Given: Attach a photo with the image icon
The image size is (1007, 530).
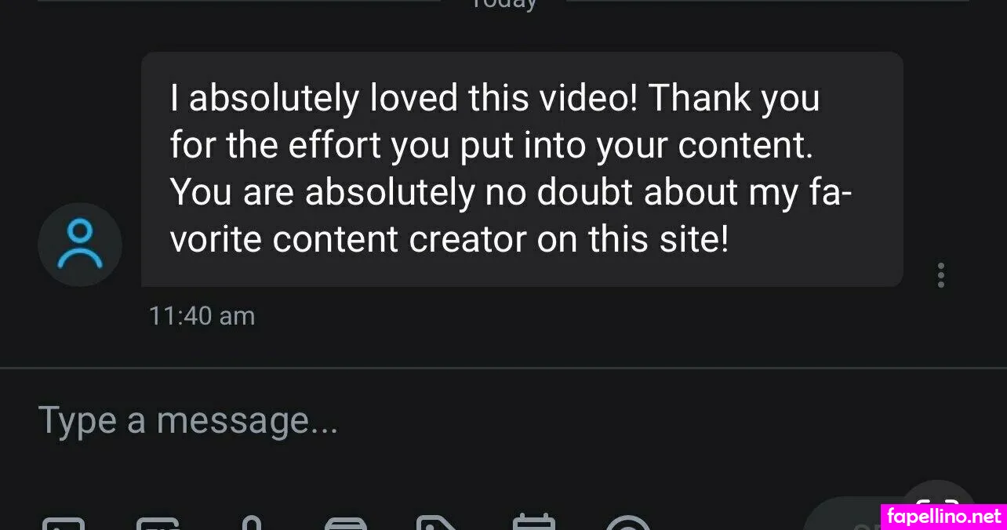Looking at the screenshot, I should point(63,524).
